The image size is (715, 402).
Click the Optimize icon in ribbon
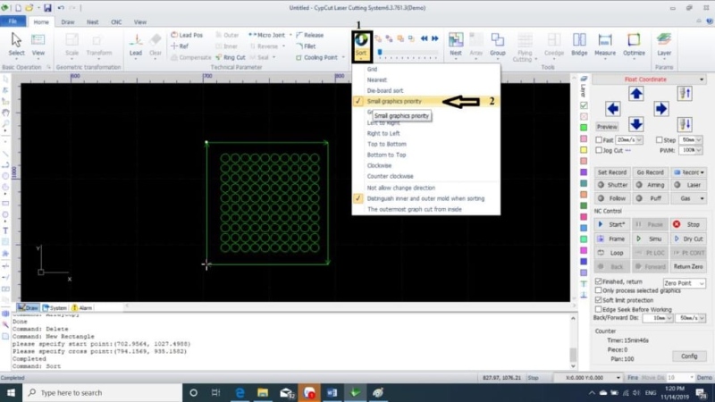(634, 43)
